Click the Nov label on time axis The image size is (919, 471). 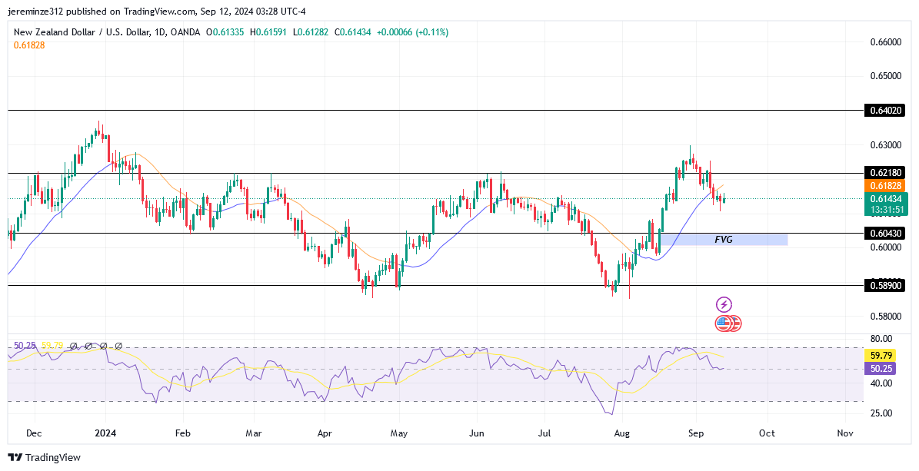click(844, 433)
